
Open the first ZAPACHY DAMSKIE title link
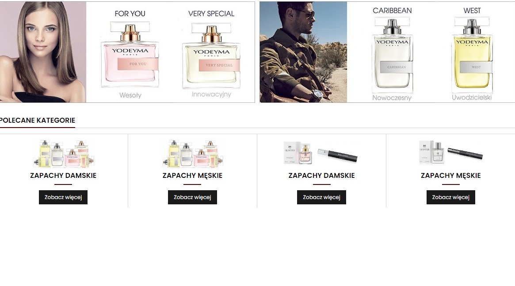point(63,176)
